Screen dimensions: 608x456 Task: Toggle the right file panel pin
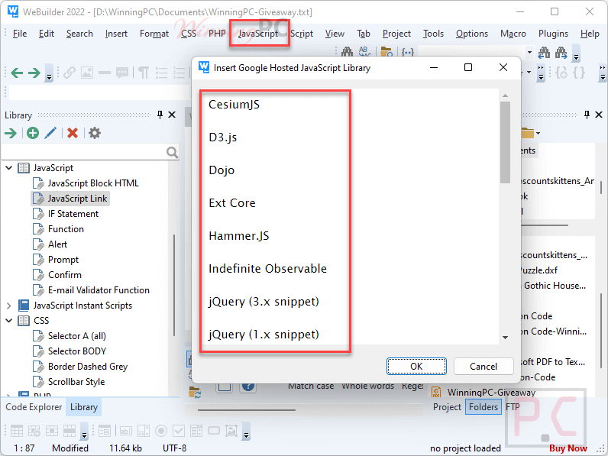[587, 115]
